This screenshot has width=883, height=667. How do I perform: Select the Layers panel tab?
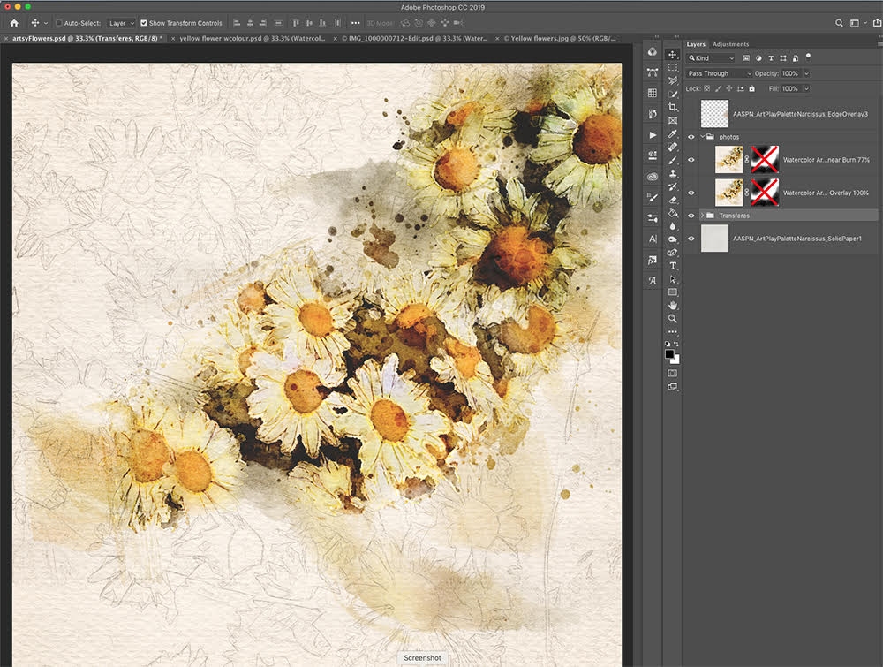(x=696, y=44)
